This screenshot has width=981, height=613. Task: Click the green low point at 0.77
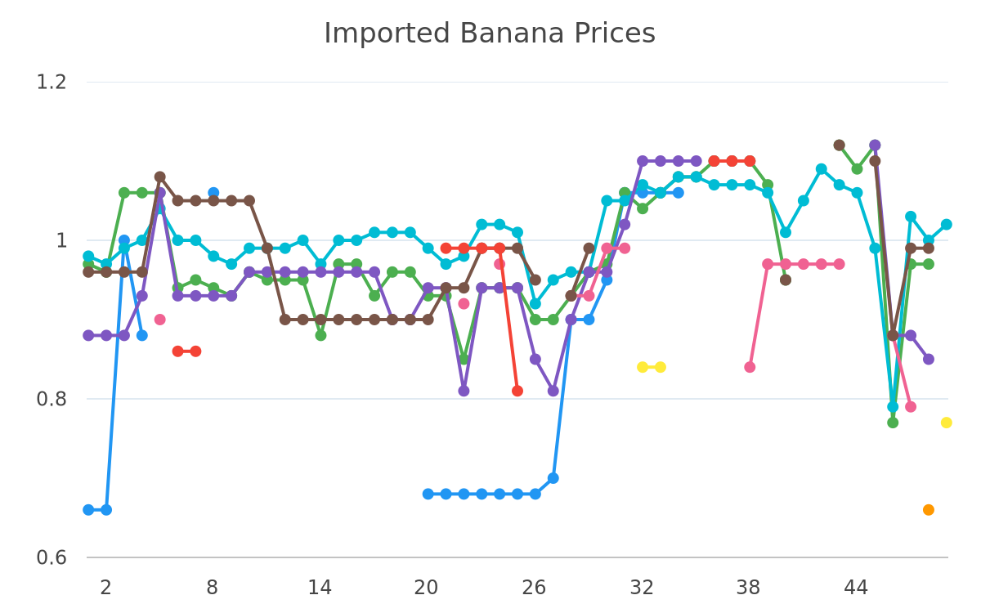click(893, 423)
